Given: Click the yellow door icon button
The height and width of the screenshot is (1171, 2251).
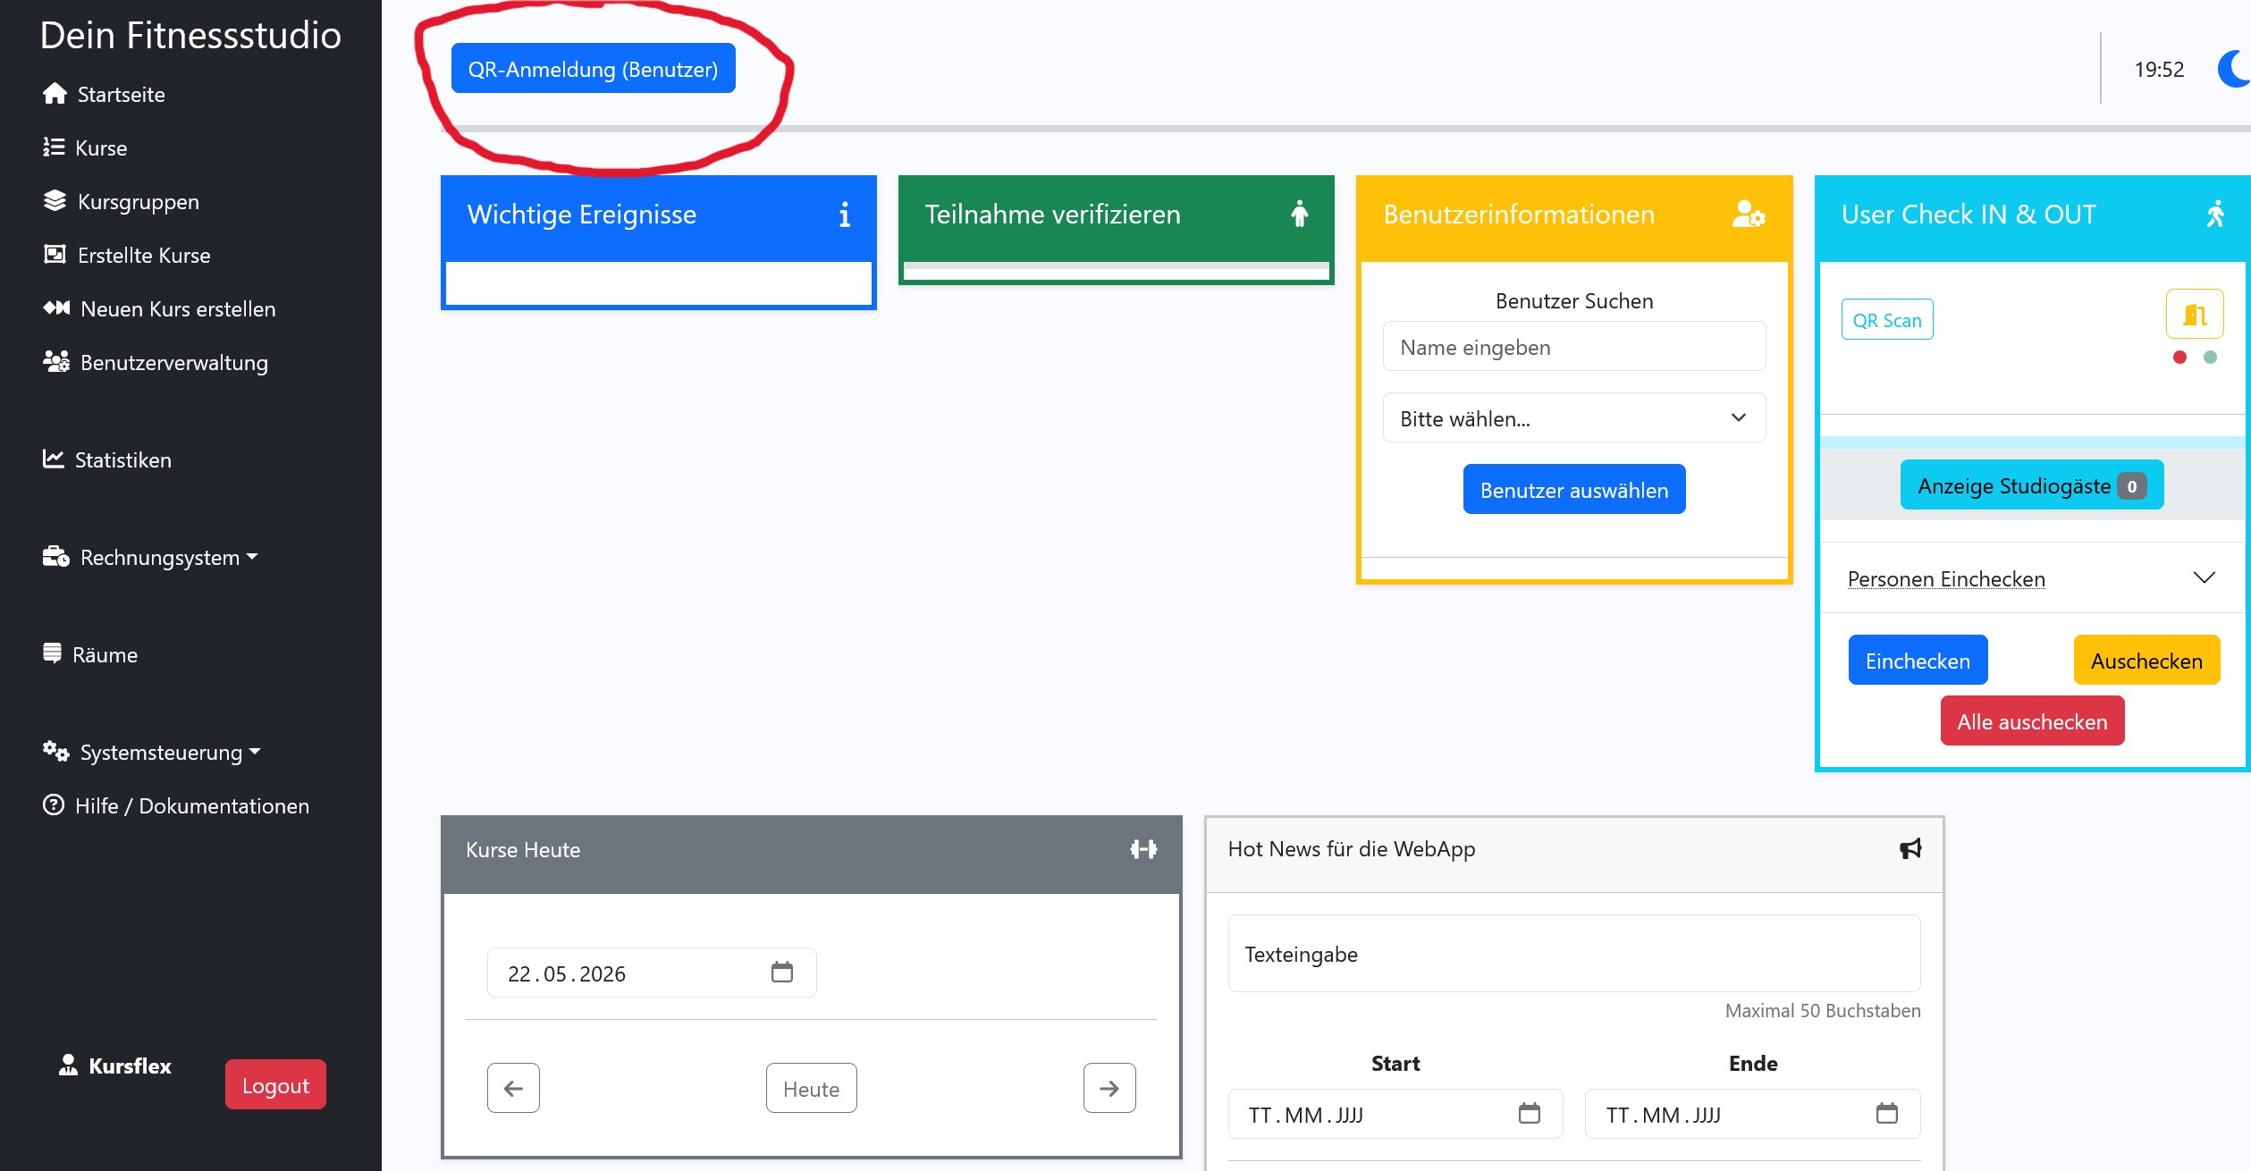Looking at the screenshot, I should click(2195, 314).
